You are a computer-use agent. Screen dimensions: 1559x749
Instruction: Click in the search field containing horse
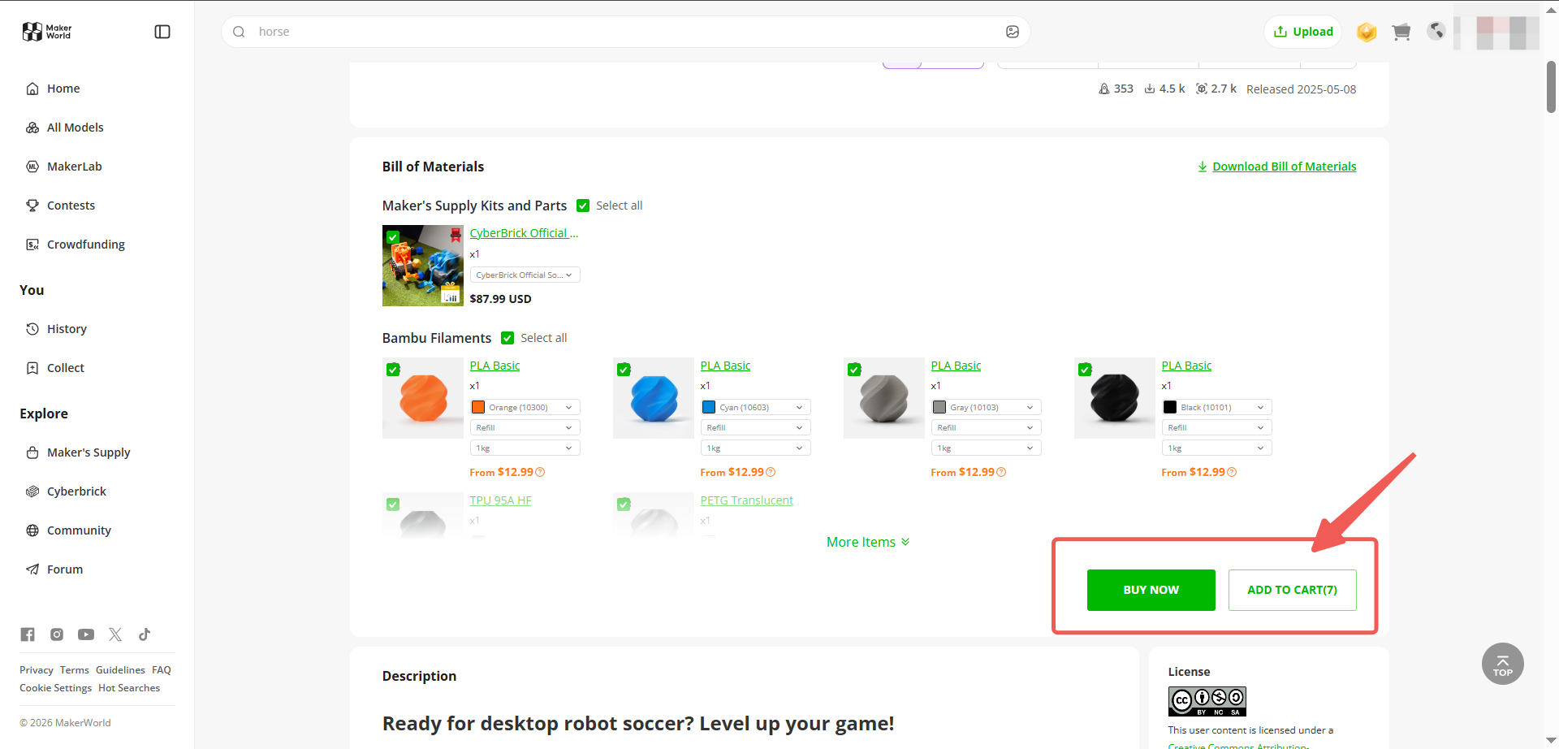[x=625, y=32]
